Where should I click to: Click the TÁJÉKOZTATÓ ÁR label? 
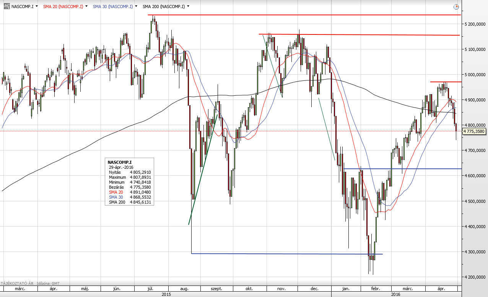click(x=17, y=284)
